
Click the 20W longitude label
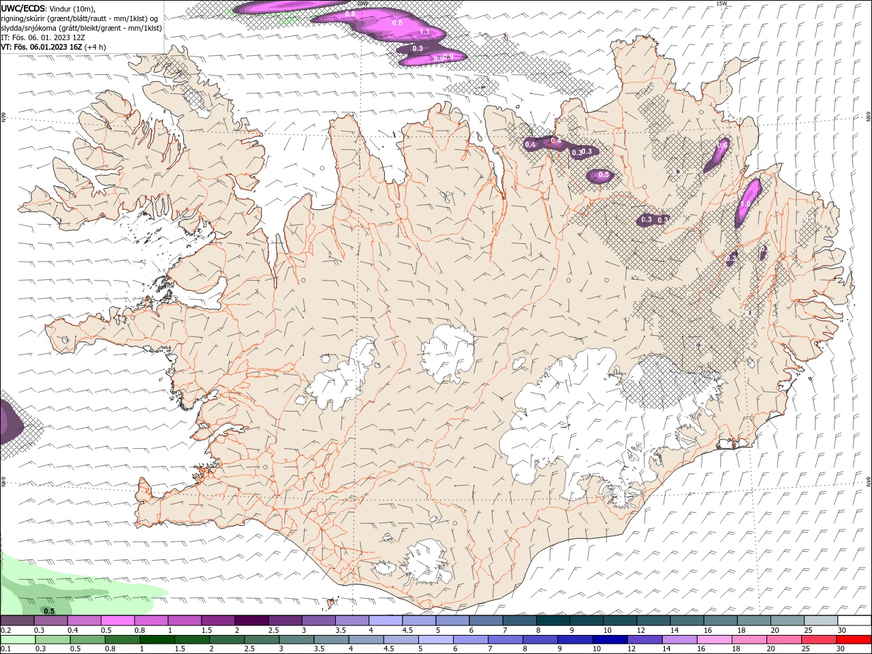(362, 3)
